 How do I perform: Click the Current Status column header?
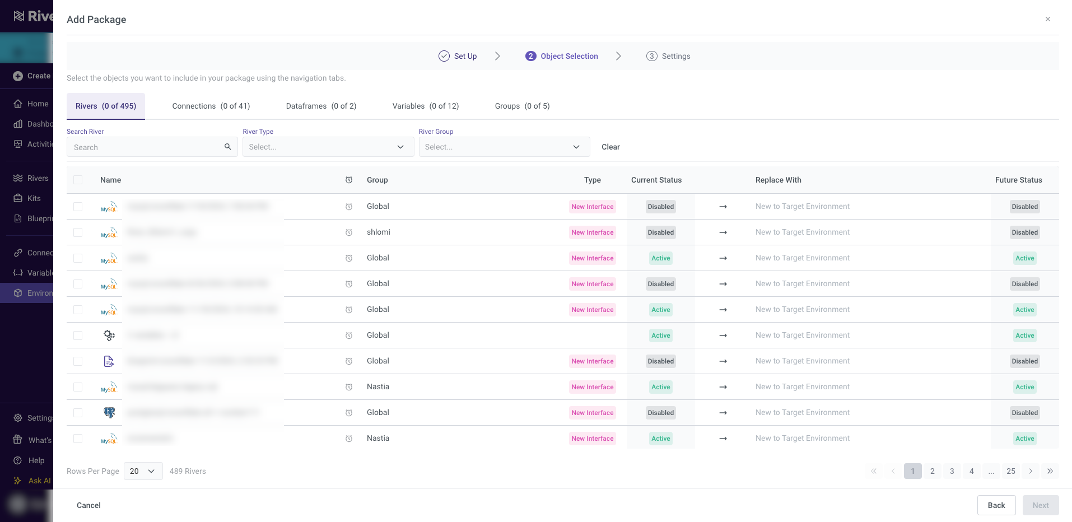[x=656, y=180]
